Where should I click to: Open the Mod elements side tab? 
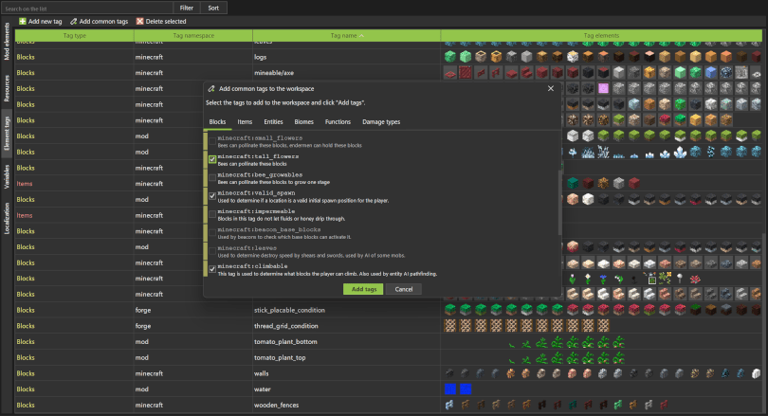[7, 42]
